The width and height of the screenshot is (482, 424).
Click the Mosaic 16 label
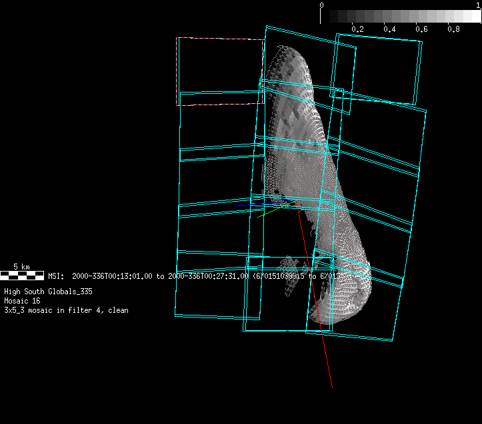[23, 301]
